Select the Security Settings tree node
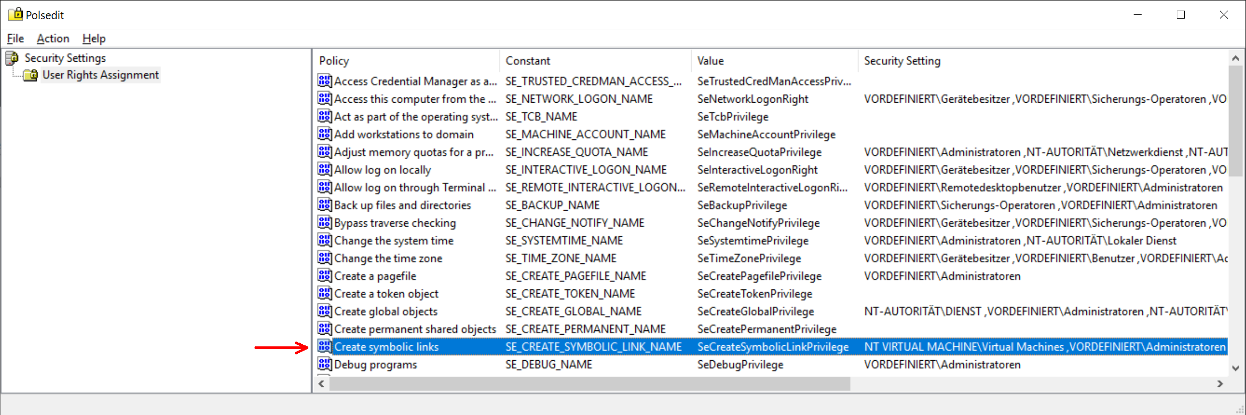 pos(65,58)
